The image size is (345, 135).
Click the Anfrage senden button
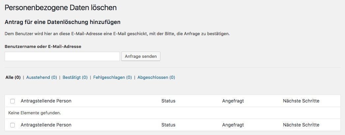point(141,56)
